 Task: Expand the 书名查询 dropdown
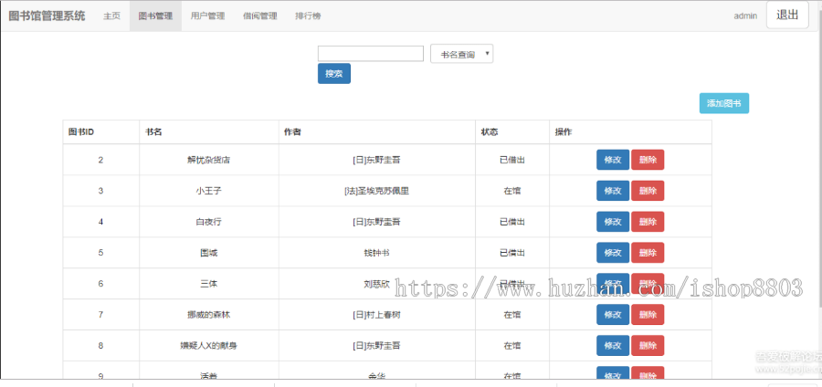[462, 54]
